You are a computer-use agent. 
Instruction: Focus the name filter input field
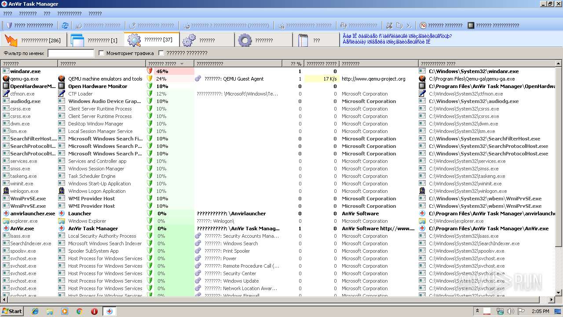[71, 53]
